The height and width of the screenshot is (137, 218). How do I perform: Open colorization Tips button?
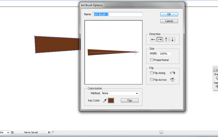(130, 100)
